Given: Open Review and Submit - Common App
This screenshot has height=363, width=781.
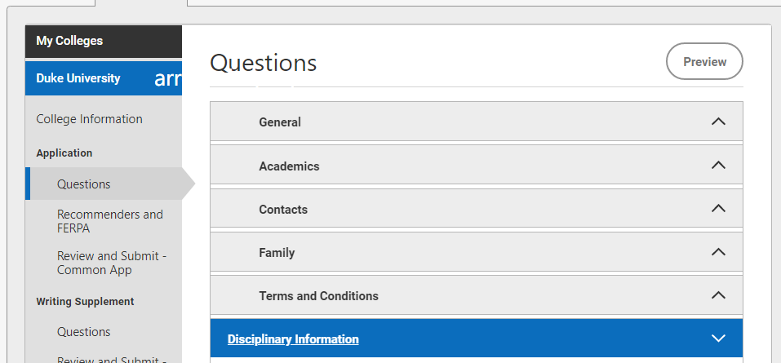Looking at the screenshot, I should point(112,263).
